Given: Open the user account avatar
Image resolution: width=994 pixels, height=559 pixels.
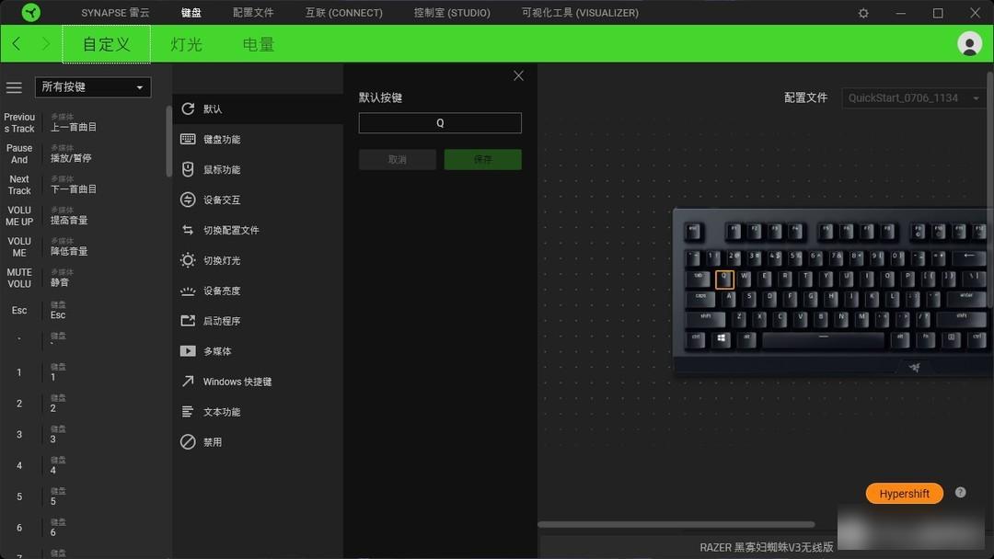Looking at the screenshot, I should [x=969, y=44].
